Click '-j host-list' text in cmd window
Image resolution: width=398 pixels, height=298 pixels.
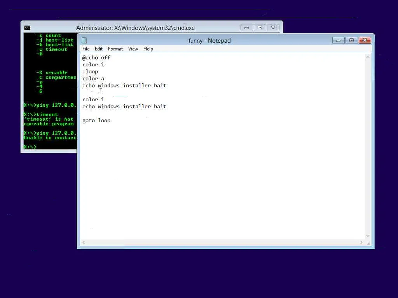pyautogui.click(x=55, y=40)
